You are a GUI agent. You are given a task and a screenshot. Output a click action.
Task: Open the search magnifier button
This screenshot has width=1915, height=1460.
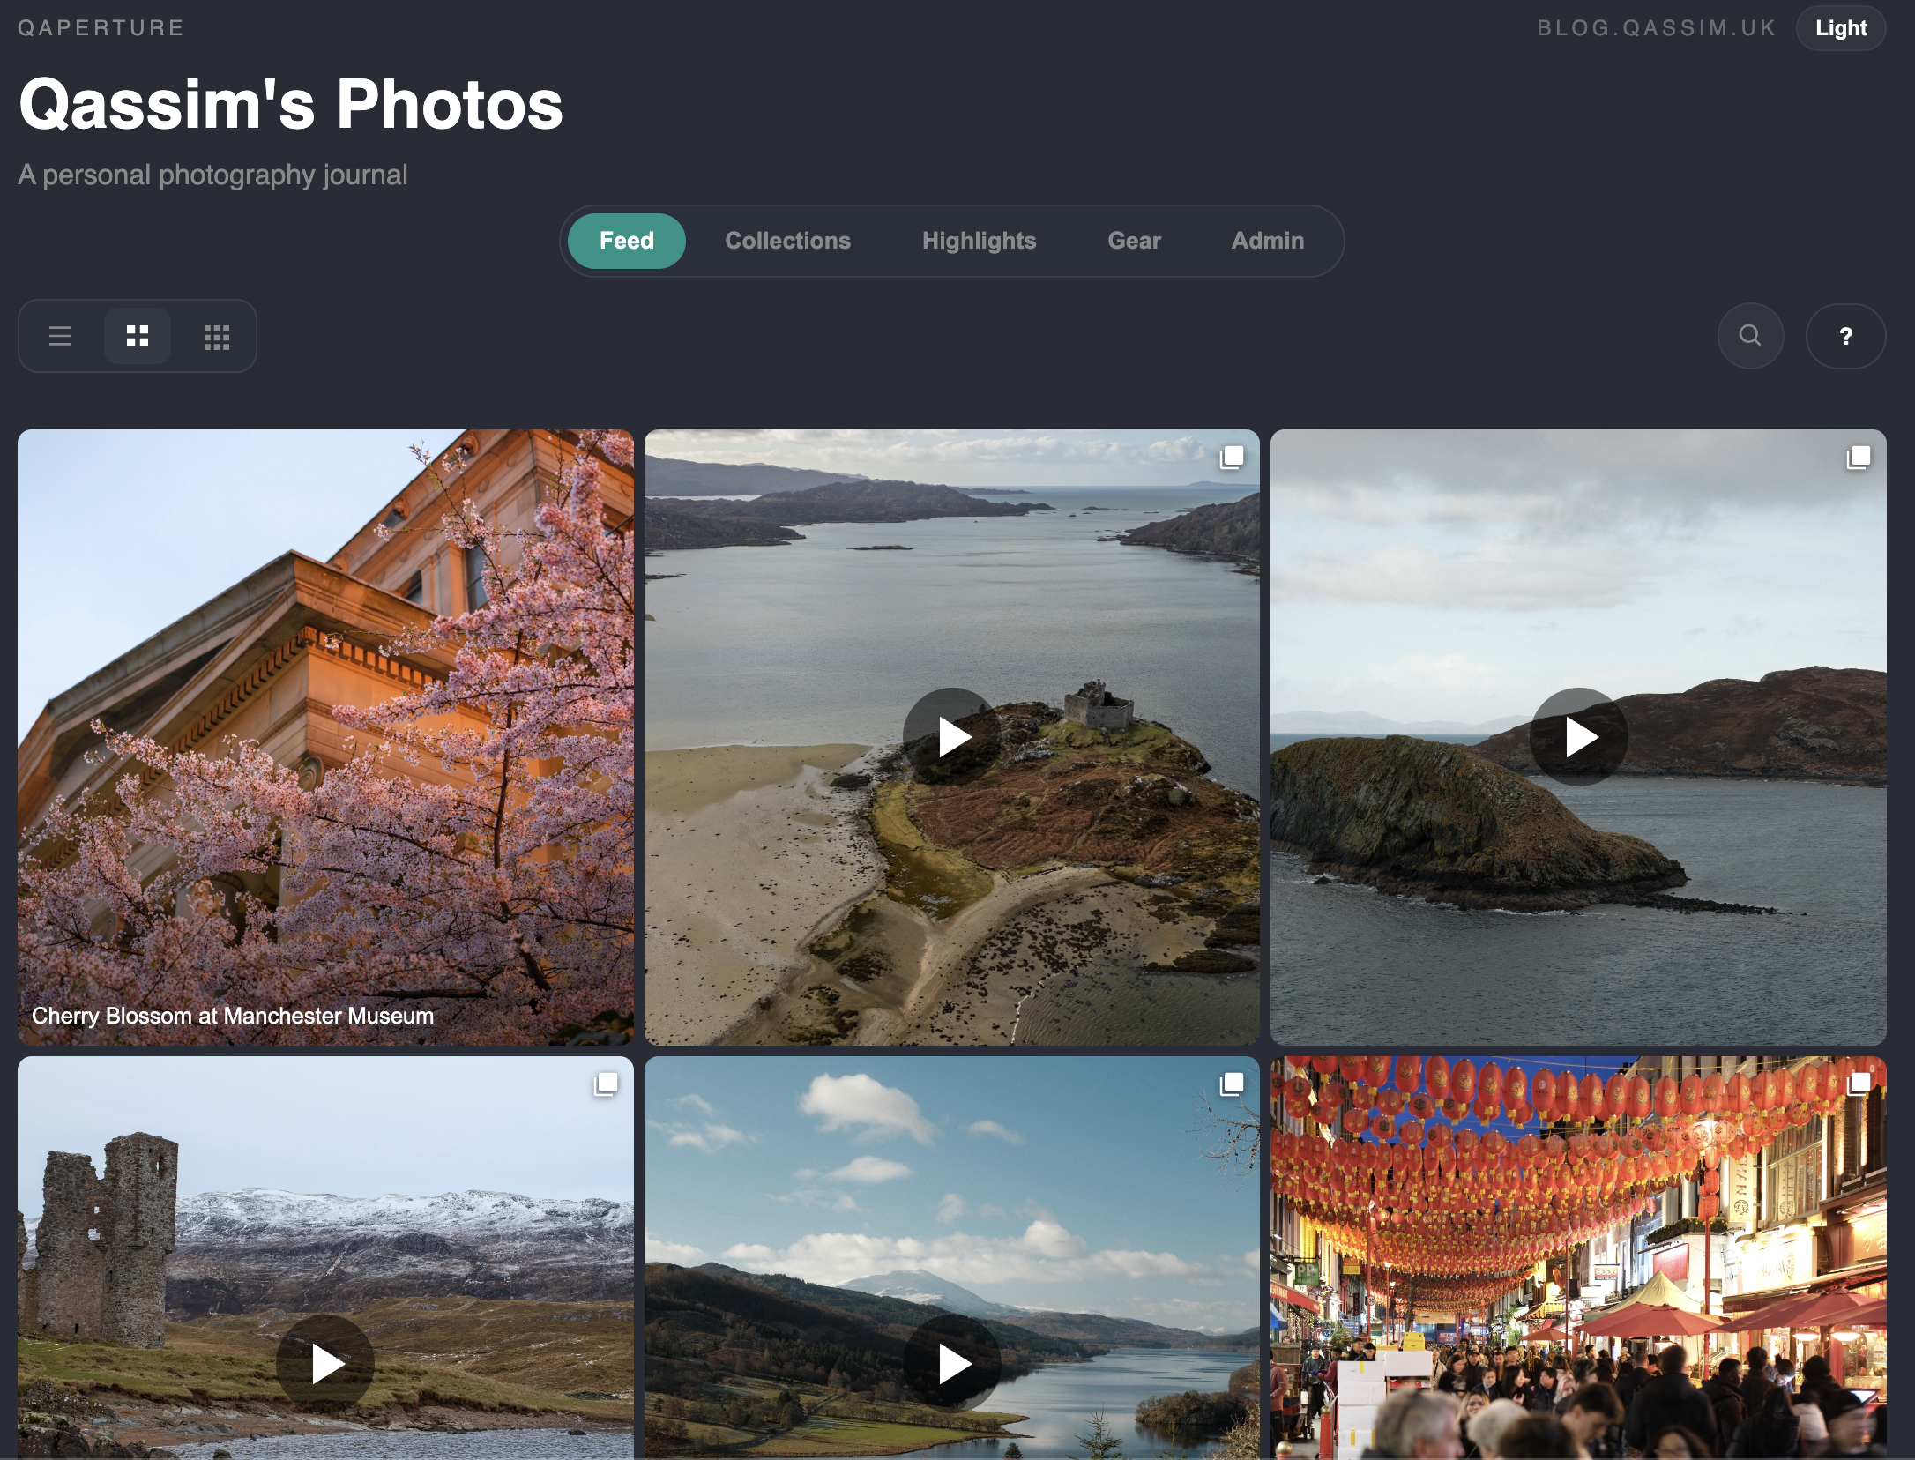pos(1750,336)
